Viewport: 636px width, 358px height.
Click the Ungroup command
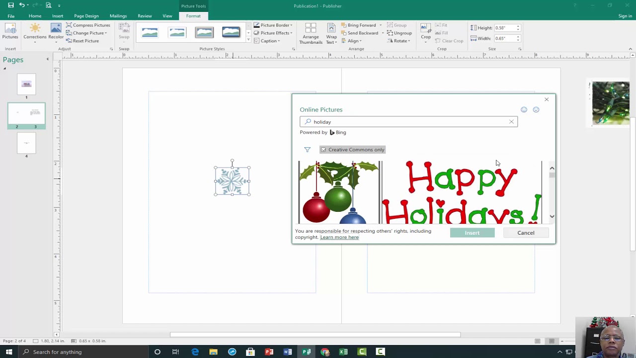[399, 33]
